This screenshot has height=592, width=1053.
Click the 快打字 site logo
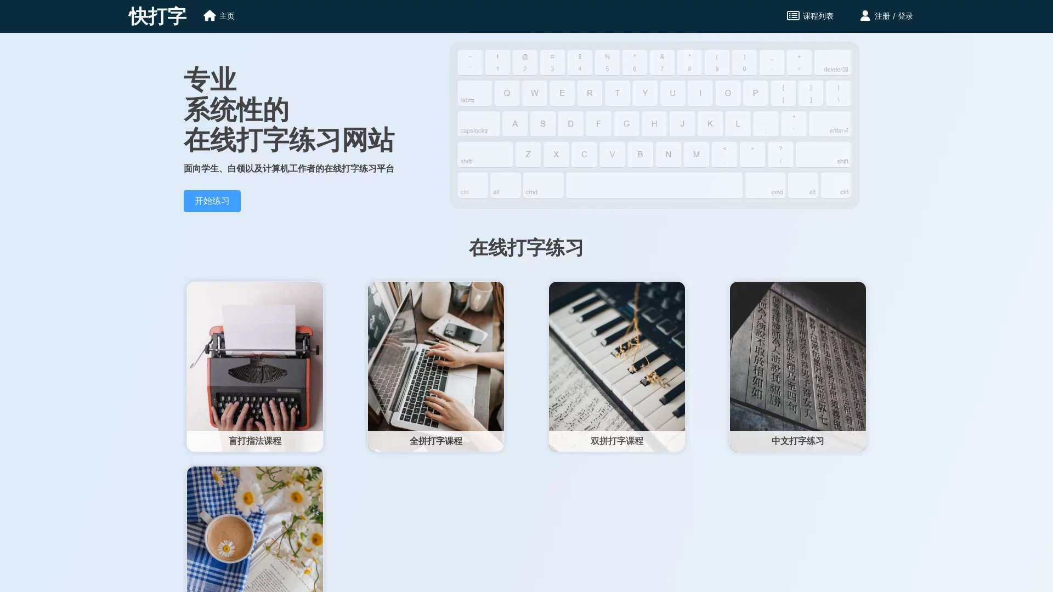point(157,16)
